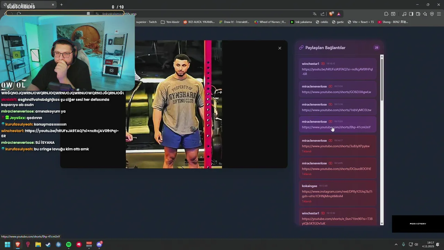Click scroll-down arrow of links panel
The width and height of the screenshot is (444, 250).
click(x=382, y=224)
